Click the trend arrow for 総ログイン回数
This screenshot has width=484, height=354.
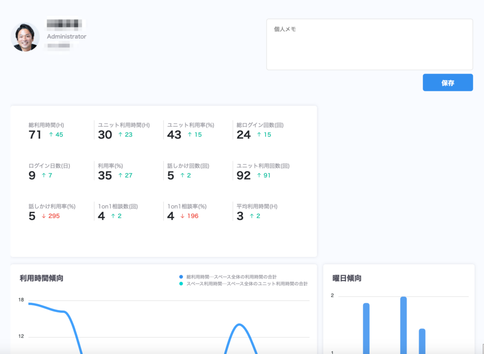point(259,135)
